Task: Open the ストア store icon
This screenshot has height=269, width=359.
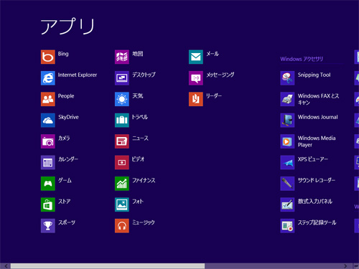Action: point(48,204)
